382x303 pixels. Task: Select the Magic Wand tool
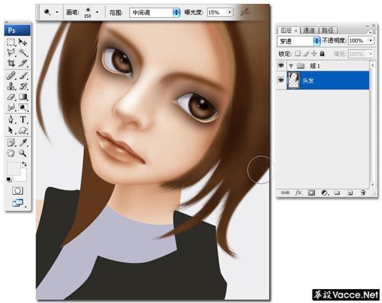[x=23, y=52]
